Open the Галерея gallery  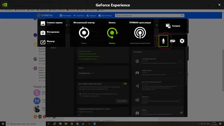pyautogui.click(x=173, y=26)
